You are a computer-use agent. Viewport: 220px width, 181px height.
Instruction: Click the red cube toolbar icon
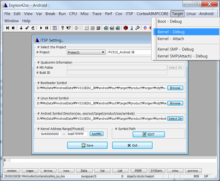pyautogui.click(x=125, y=28)
